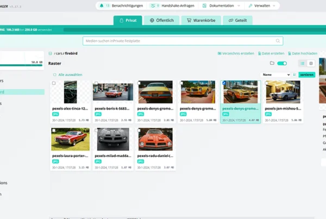
Task: Check the pexels-alex-tinca file checkbox
Action: (x=54, y=83)
